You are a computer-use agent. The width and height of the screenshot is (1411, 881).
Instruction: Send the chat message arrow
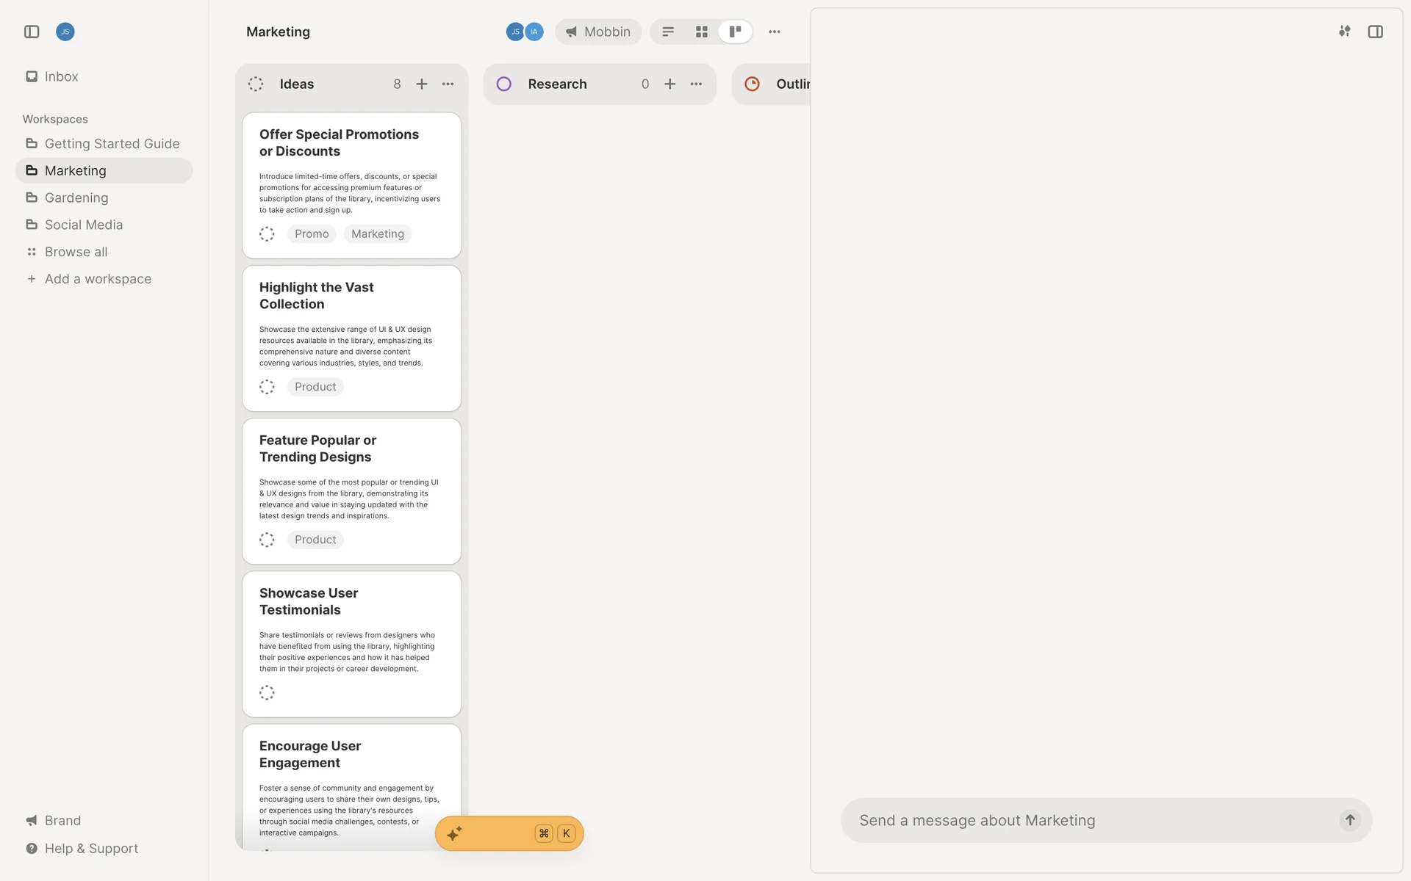(x=1350, y=820)
